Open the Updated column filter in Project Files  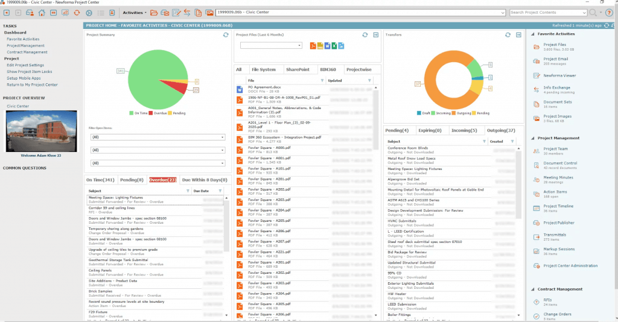coord(369,81)
